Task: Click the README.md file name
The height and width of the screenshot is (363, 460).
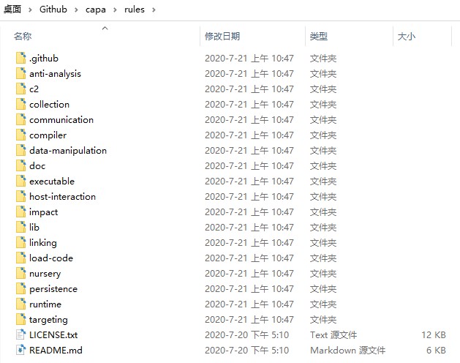Action: [x=56, y=350]
